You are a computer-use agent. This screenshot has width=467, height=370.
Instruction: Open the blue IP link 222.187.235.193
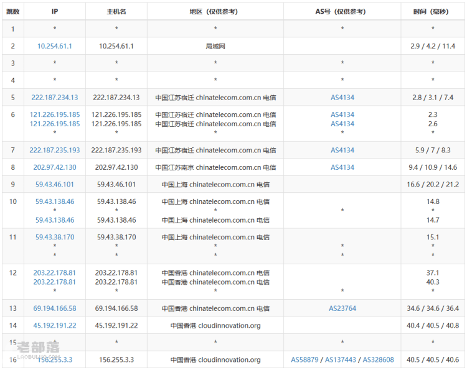tap(54, 150)
